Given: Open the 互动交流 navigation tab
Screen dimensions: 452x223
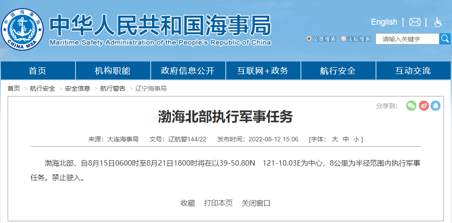Looking at the screenshot, I should (413, 70).
